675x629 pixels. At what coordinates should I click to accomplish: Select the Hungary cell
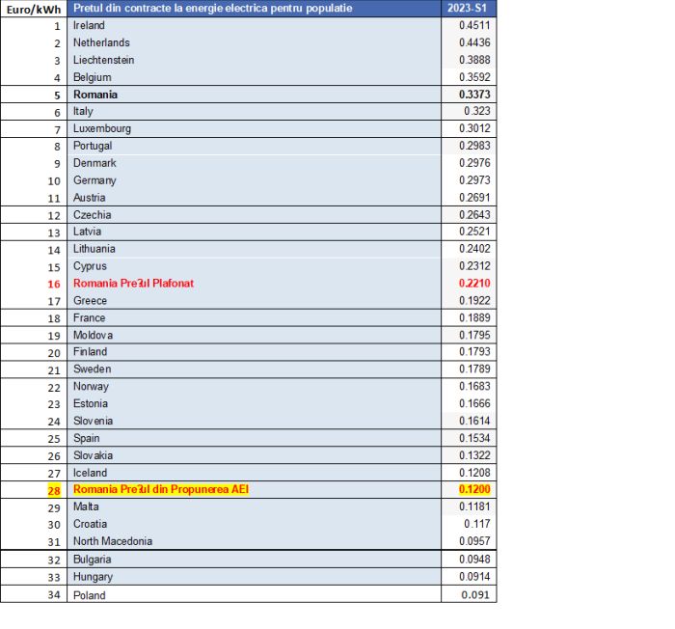tap(254, 577)
